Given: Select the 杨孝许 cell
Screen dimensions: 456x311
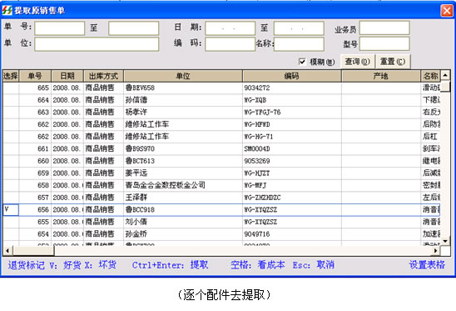Looking at the screenshot, I should 183,113.
